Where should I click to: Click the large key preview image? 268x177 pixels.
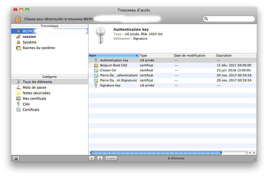point(101,35)
